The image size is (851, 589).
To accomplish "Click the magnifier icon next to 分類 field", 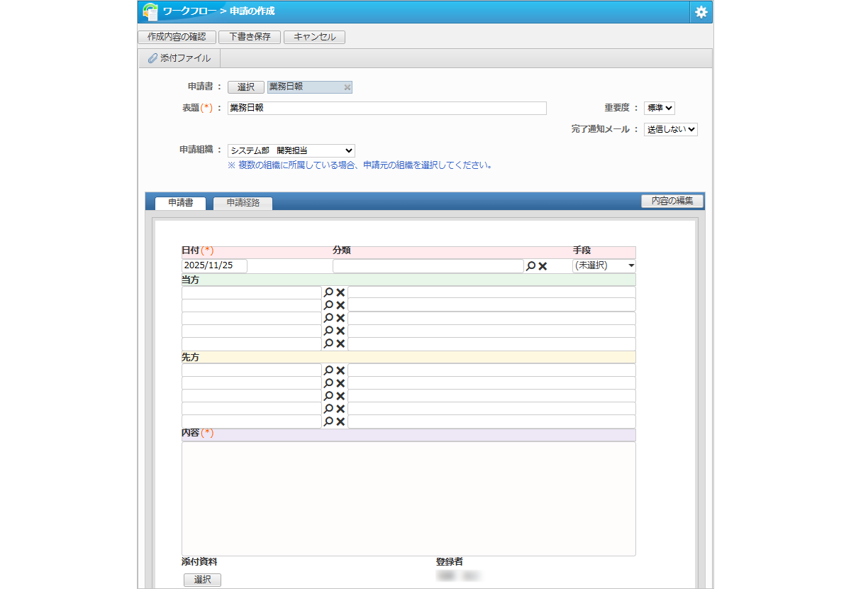I will coord(530,266).
